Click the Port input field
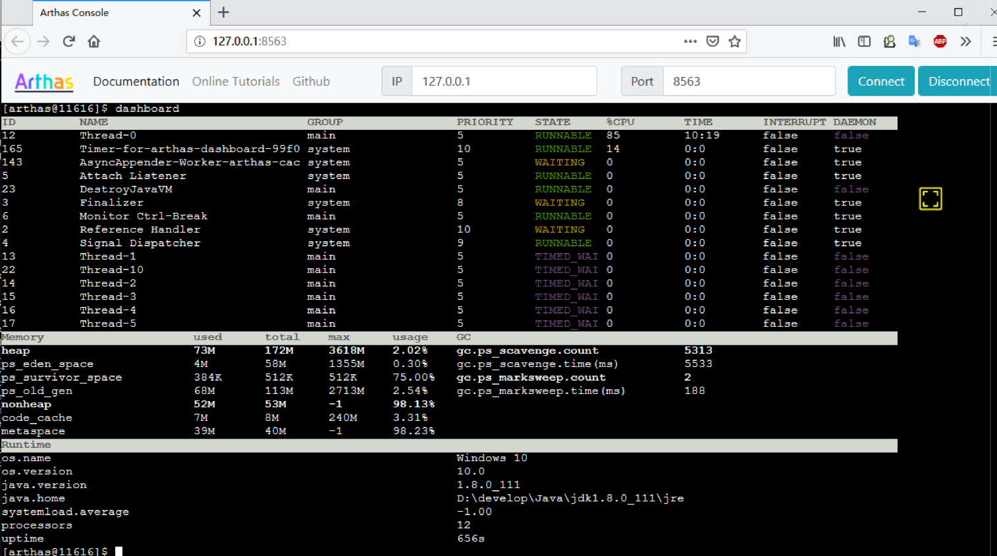Viewport: 997px width, 556px height. click(748, 81)
